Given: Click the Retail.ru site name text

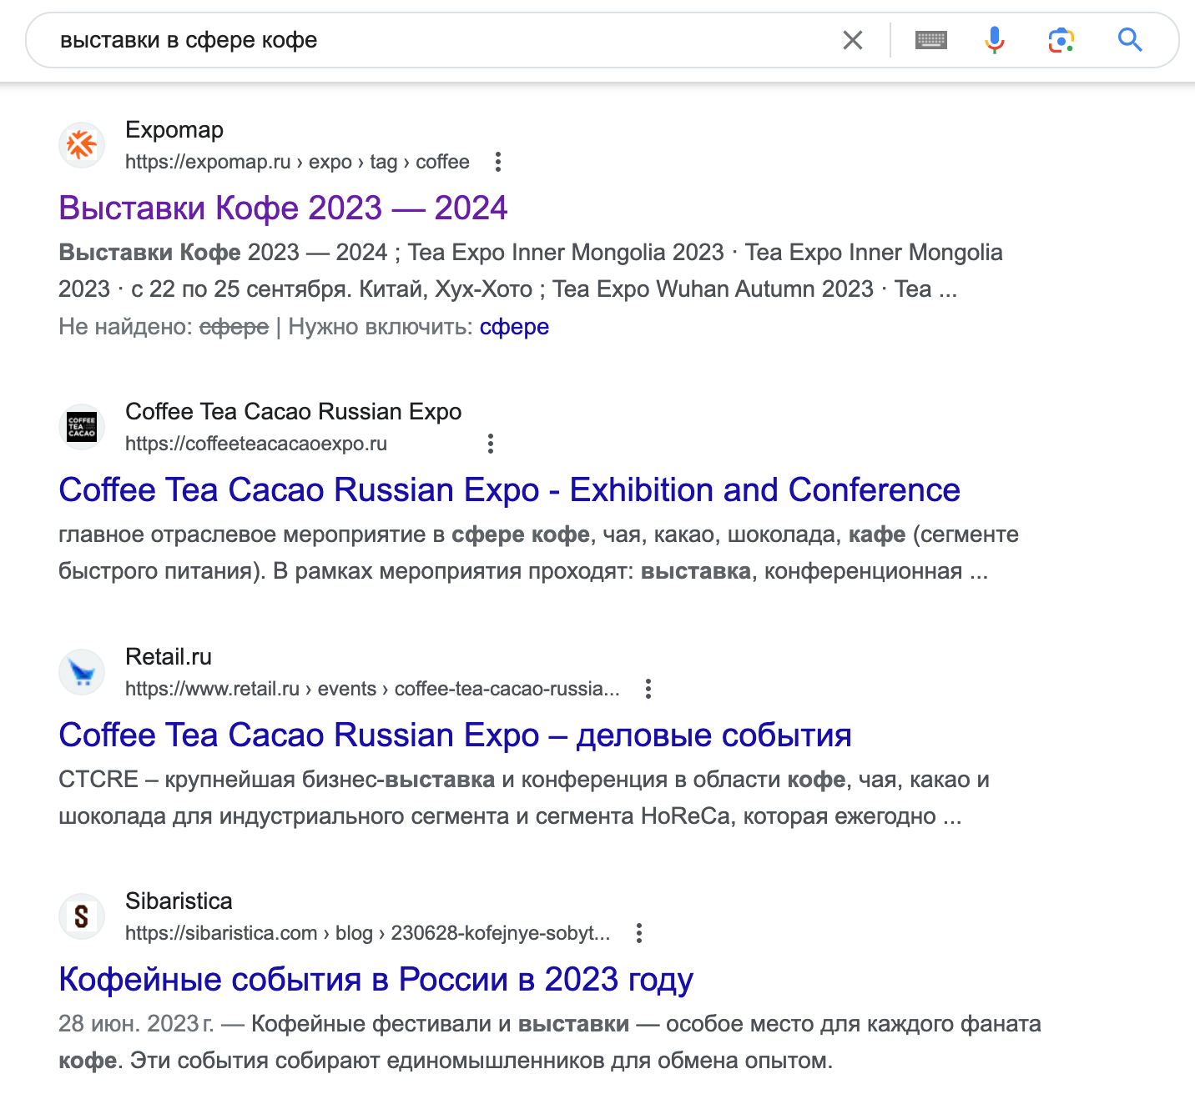Looking at the screenshot, I should pyautogui.click(x=169, y=657).
